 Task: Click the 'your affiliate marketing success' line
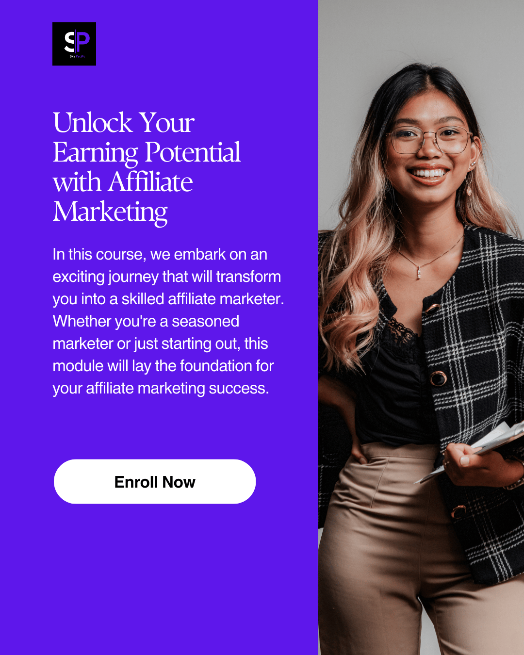161,388
